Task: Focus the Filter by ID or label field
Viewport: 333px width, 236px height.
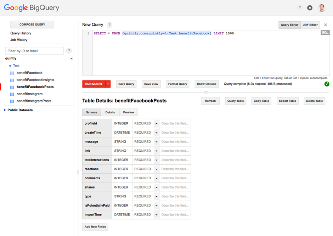Action: pos(34,51)
